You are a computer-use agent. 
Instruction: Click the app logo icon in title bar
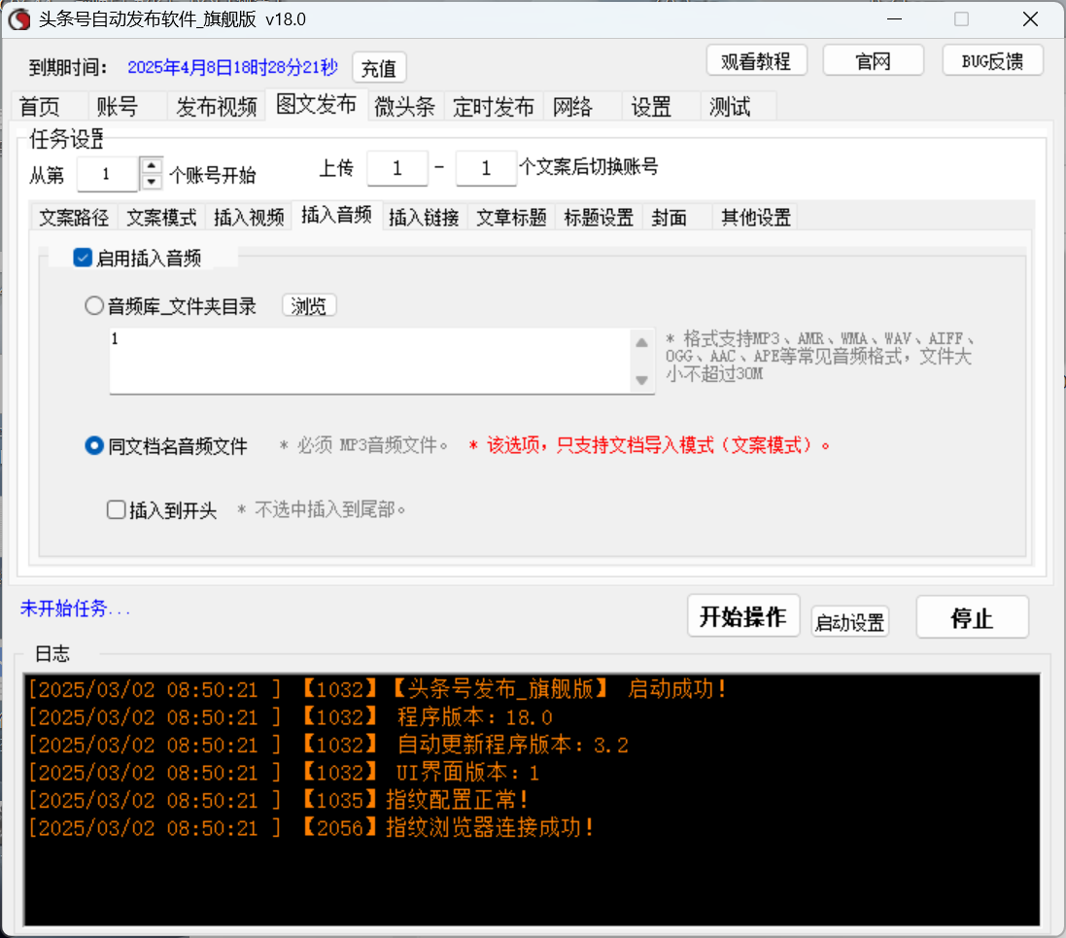tap(19, 19)
